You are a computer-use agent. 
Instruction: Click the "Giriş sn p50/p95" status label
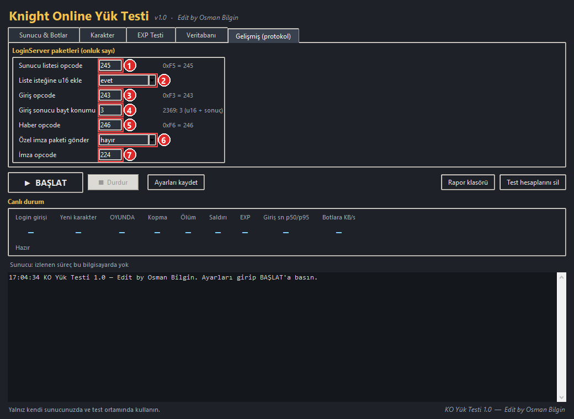point(286,217)
